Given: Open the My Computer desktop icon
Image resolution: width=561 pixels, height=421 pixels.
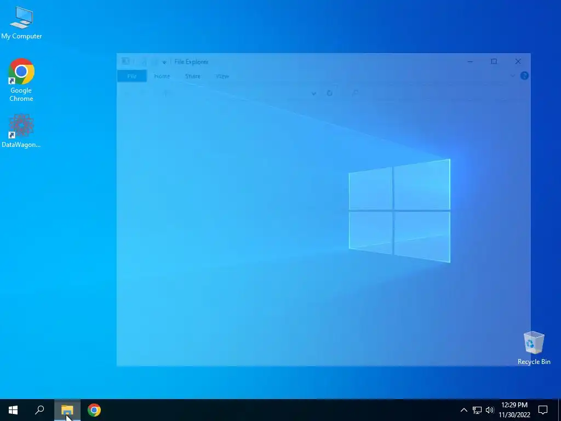Looking at the screenshot, I should 21,23.
